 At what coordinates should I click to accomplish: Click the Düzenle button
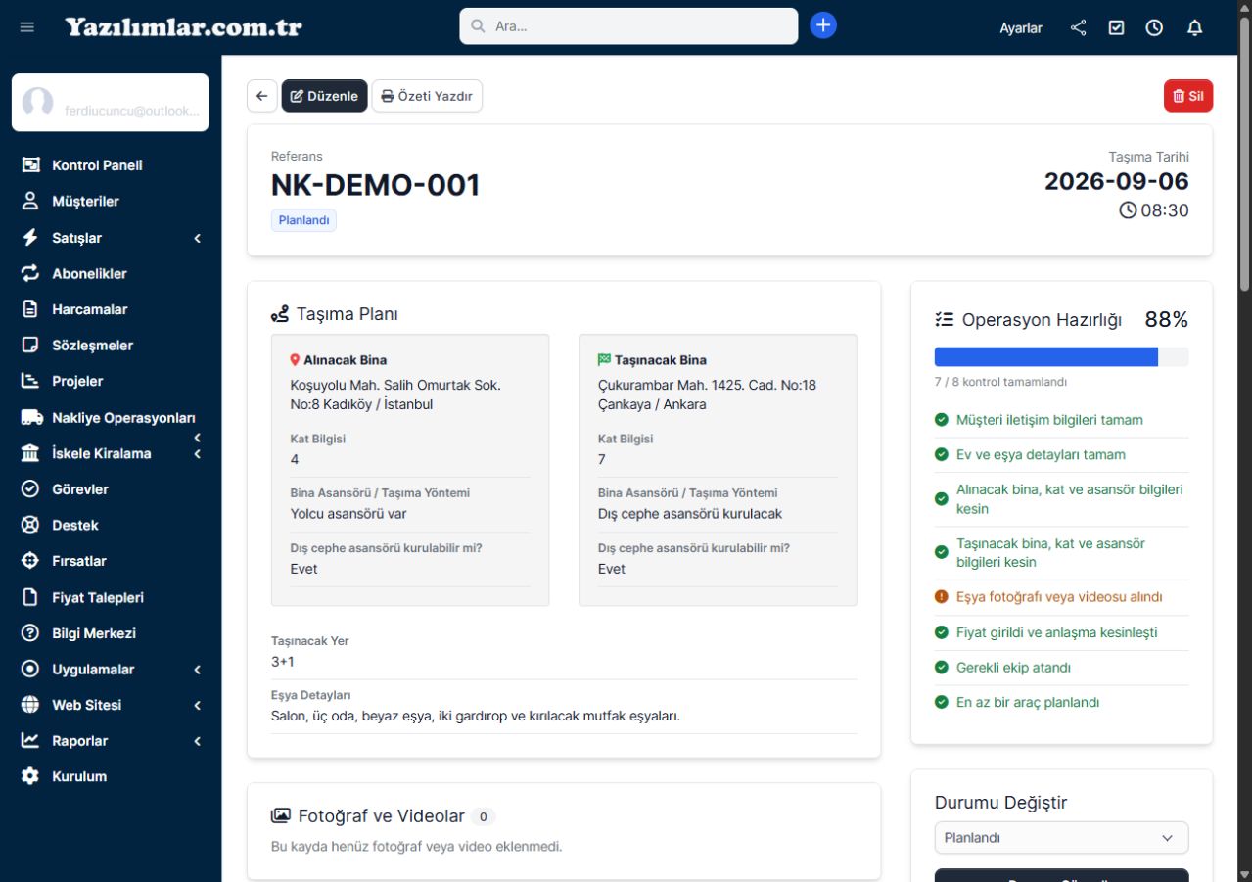(x=325, y=96)
